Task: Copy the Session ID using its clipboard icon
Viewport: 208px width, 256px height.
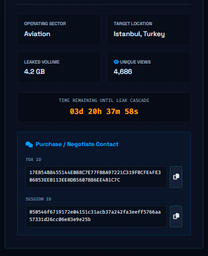Action: tap(176, 216)
